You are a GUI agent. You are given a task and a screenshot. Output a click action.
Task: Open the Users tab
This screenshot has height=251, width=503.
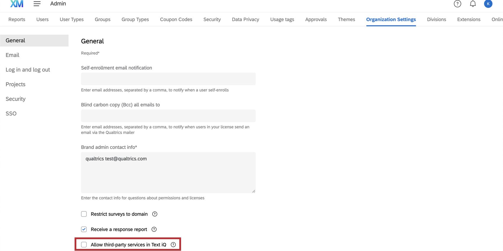pyautogui.click(x=42, y=19)
